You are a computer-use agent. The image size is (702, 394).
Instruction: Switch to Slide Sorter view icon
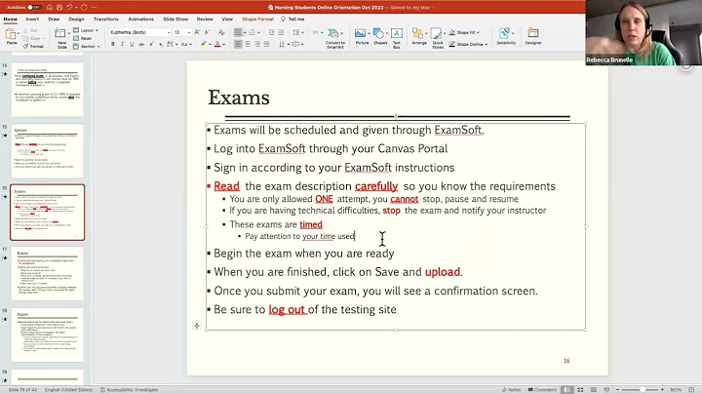point(580,390)
